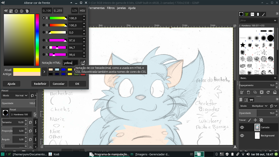Click the Ajuda button in color dialog
This screenshot has width=279, height=157.
point(11,84)
